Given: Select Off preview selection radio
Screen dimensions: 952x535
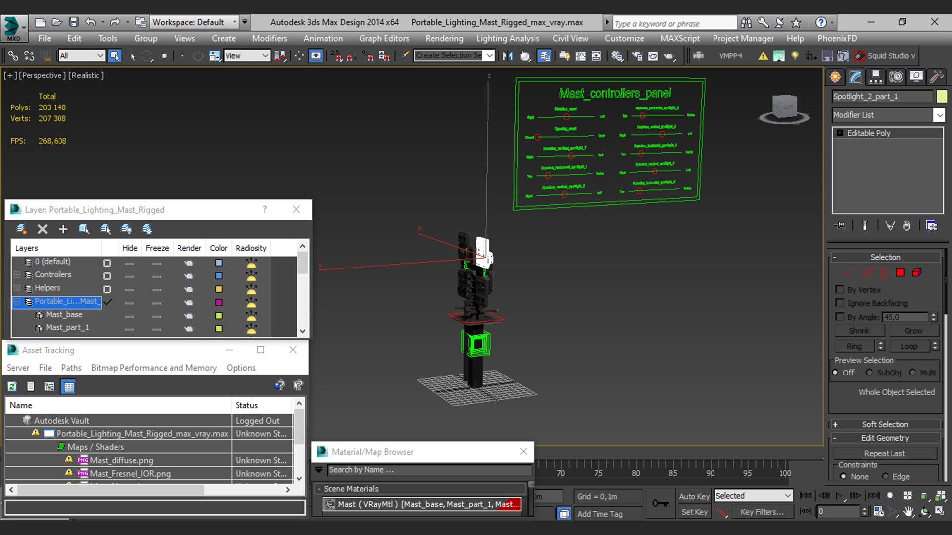Looking at the screenshot, I should pos(835,373).
